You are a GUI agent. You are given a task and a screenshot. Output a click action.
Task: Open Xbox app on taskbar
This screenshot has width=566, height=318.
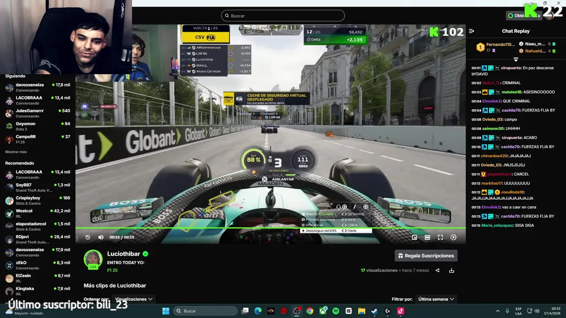coord(323,311)
